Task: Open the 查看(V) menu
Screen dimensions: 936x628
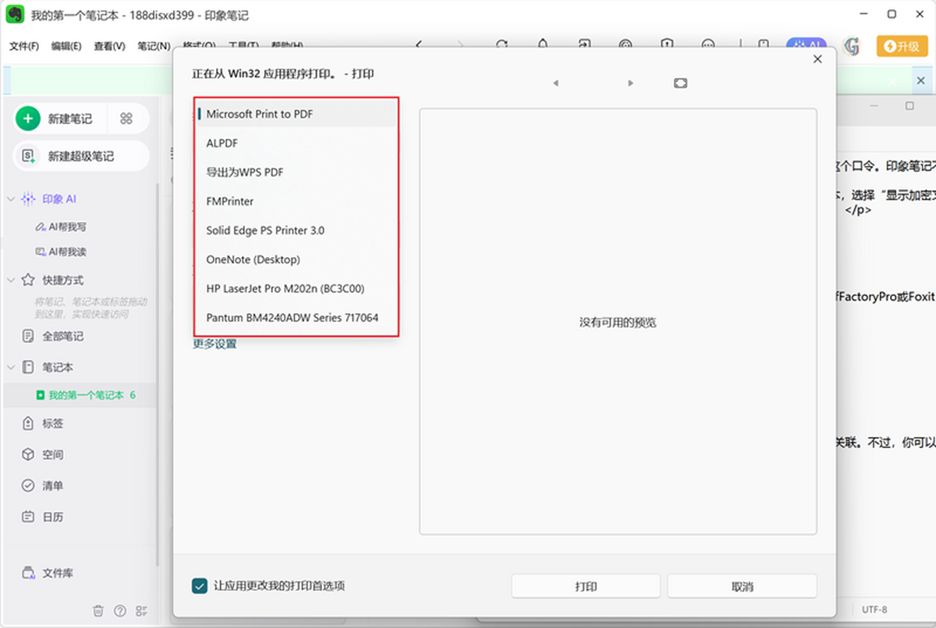Action: 109,47
